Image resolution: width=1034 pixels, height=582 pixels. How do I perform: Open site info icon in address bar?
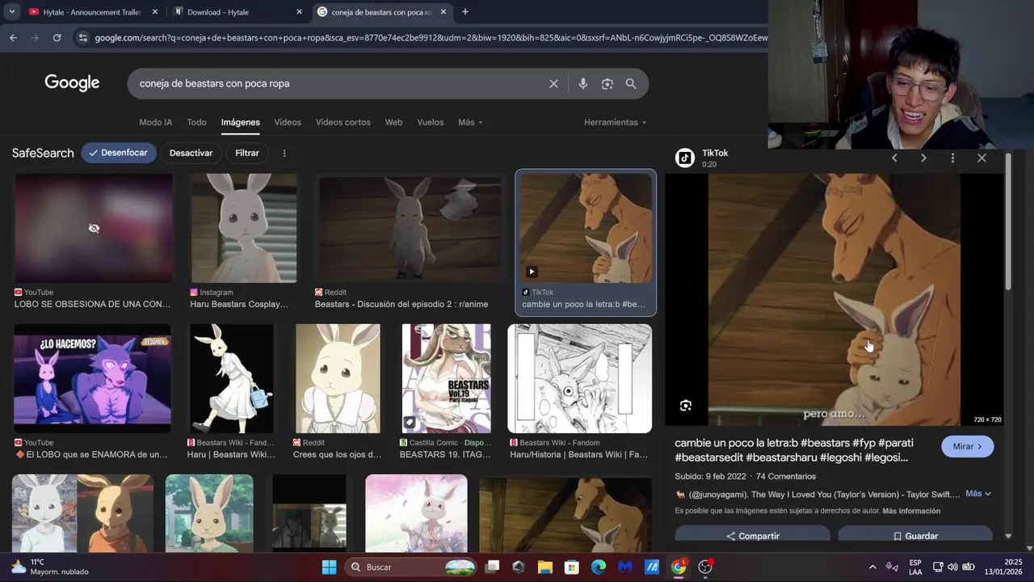coord(82,37)
